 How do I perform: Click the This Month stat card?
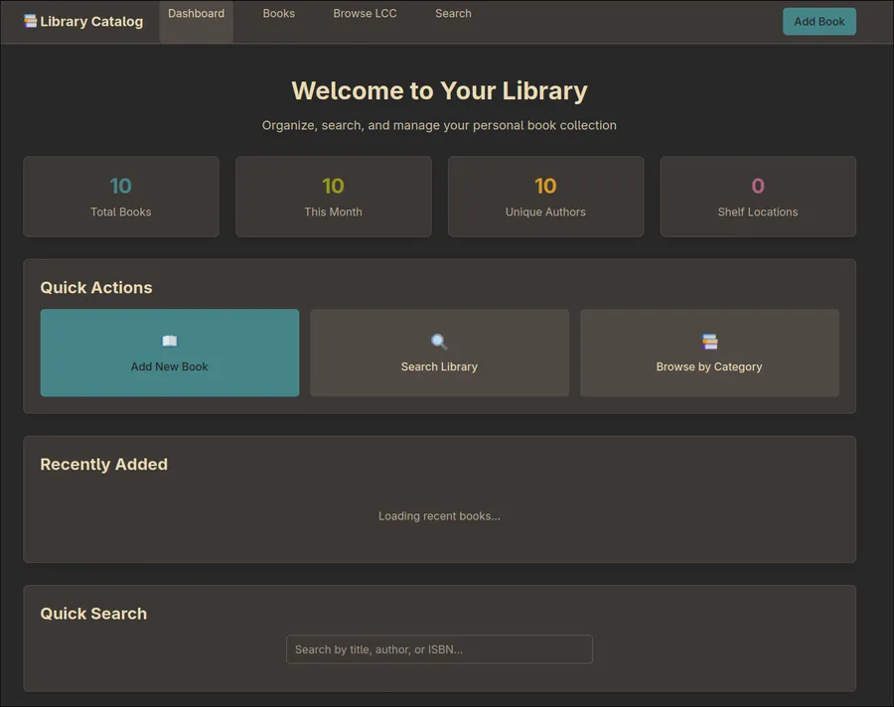333,197
